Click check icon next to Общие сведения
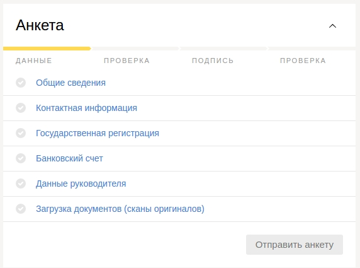Viewport: 360px width, 268px height. click(21, 83)
